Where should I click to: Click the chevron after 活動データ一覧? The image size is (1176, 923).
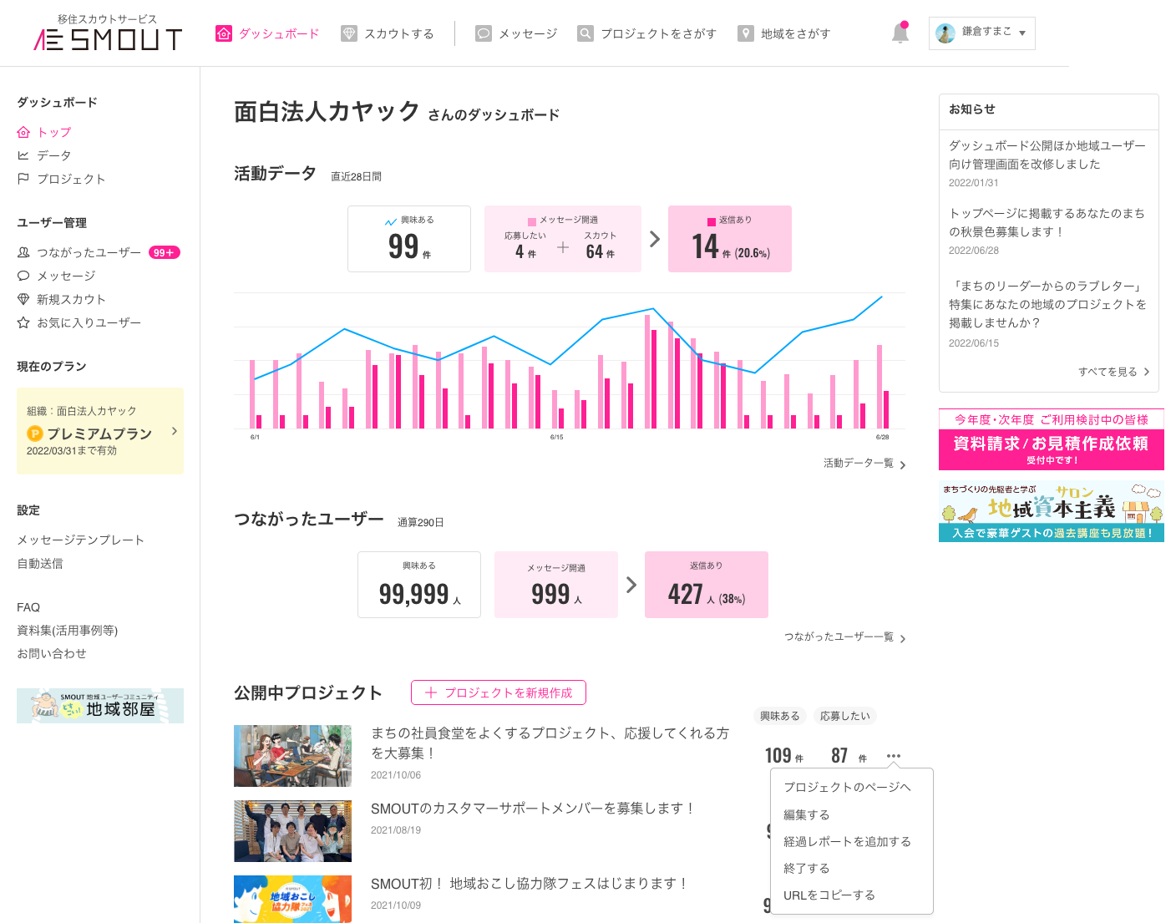(903, 464)
